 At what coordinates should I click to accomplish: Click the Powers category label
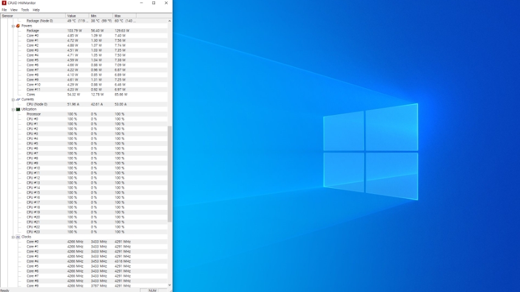27,26
